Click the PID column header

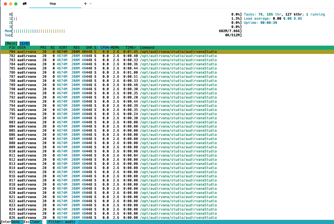(x=12, y=48)
